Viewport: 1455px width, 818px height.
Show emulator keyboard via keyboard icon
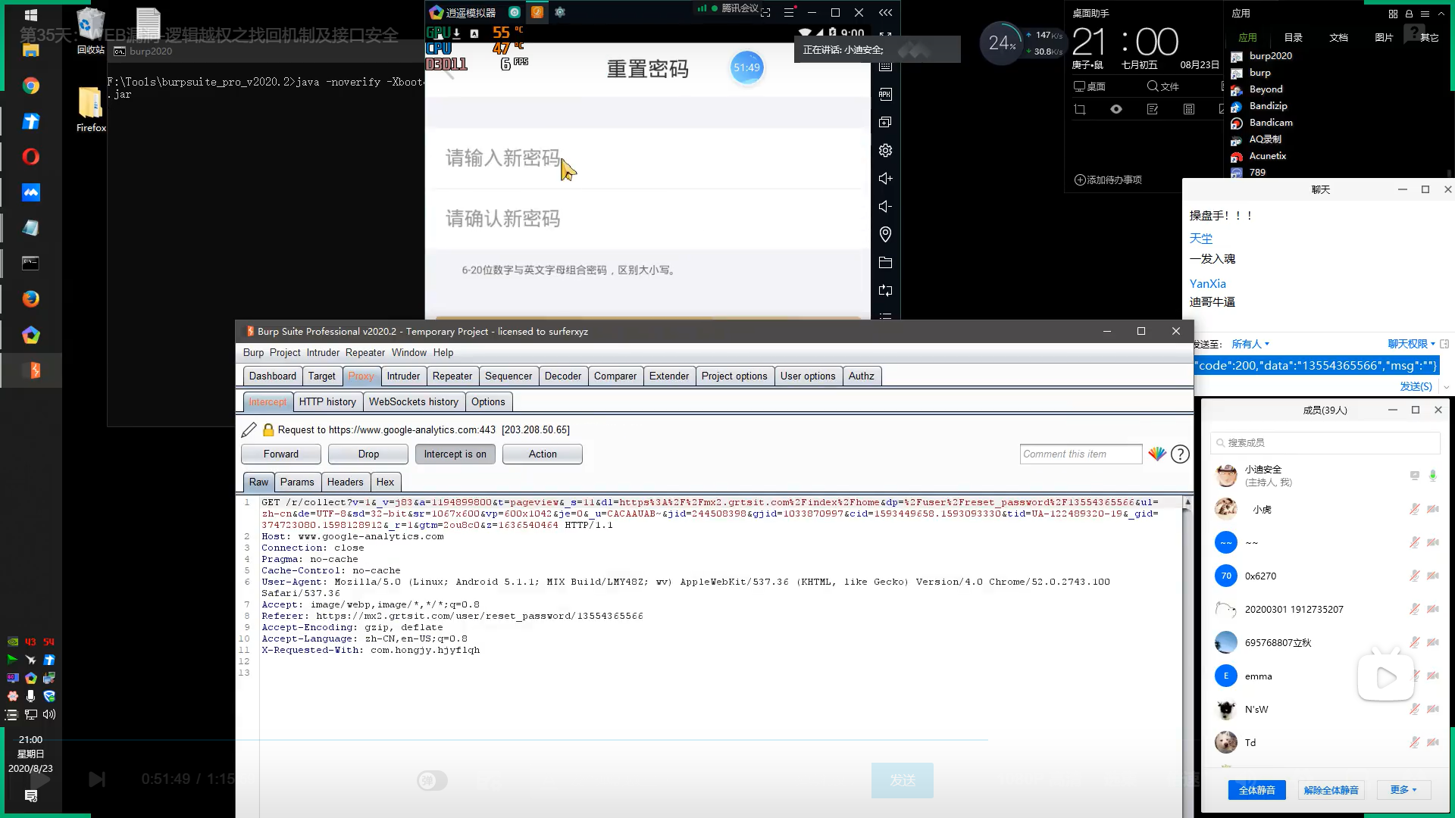tap(885, 68)
